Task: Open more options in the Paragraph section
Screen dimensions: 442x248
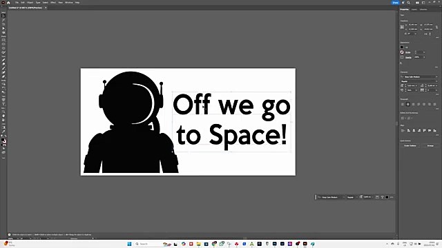Action: [x=437, y=109]
